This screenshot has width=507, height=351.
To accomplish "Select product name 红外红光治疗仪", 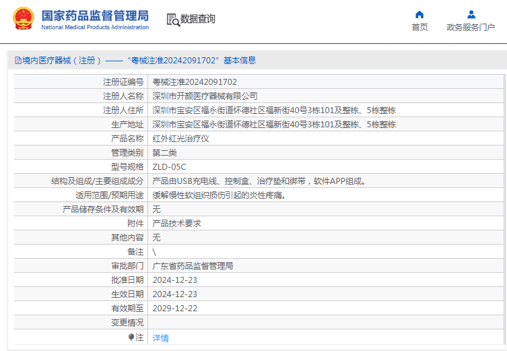I will [180, 139].
